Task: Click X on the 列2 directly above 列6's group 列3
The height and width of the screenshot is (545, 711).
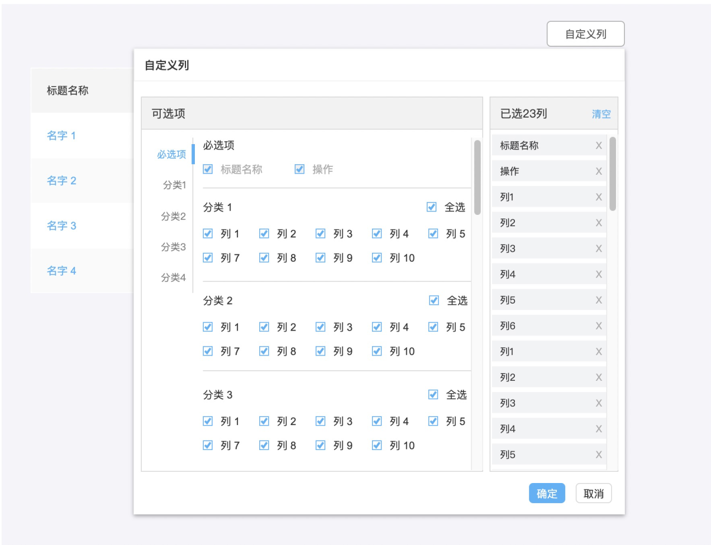Action: (598, 223)
